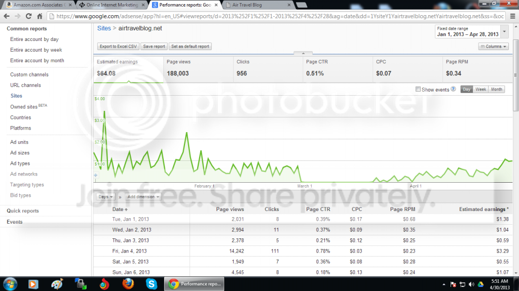Enable the Show events checkbox
This screenshot has height=291, width=519.
[418, 89]
